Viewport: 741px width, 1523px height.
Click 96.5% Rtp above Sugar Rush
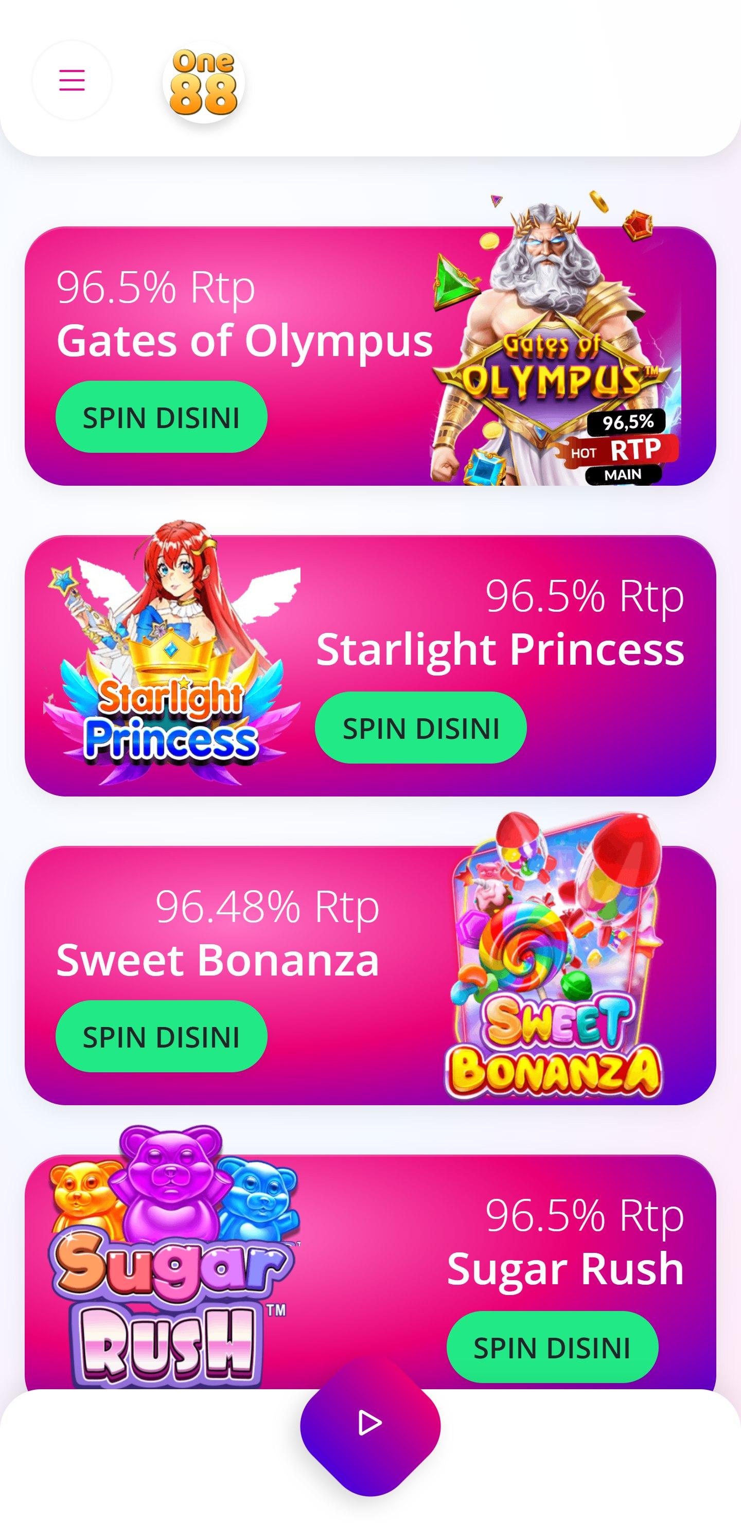click(x=585, y=1215)
